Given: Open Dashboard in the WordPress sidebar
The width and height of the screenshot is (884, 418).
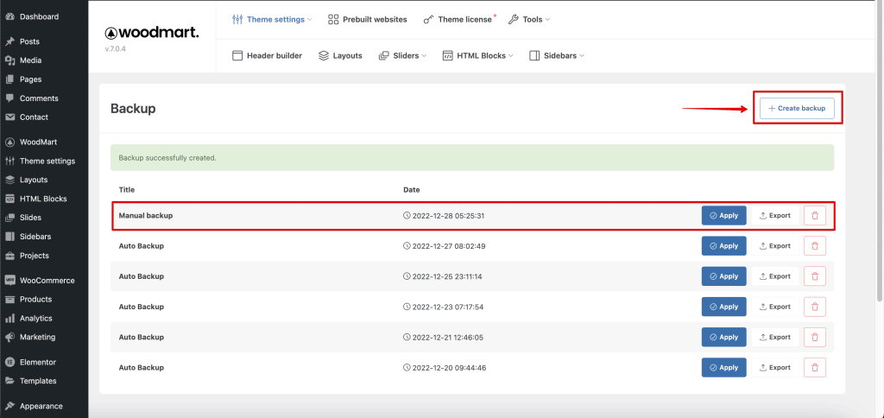Looking at the screenshot, I should [39, 16].
